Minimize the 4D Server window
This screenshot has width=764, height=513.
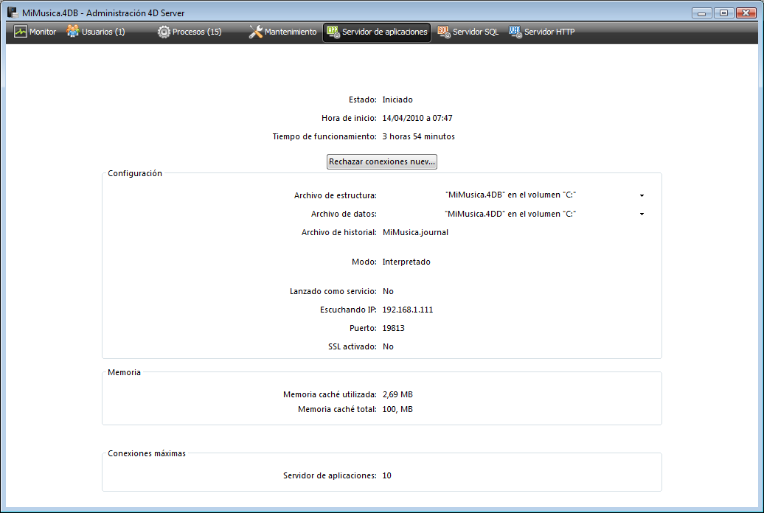701,13
